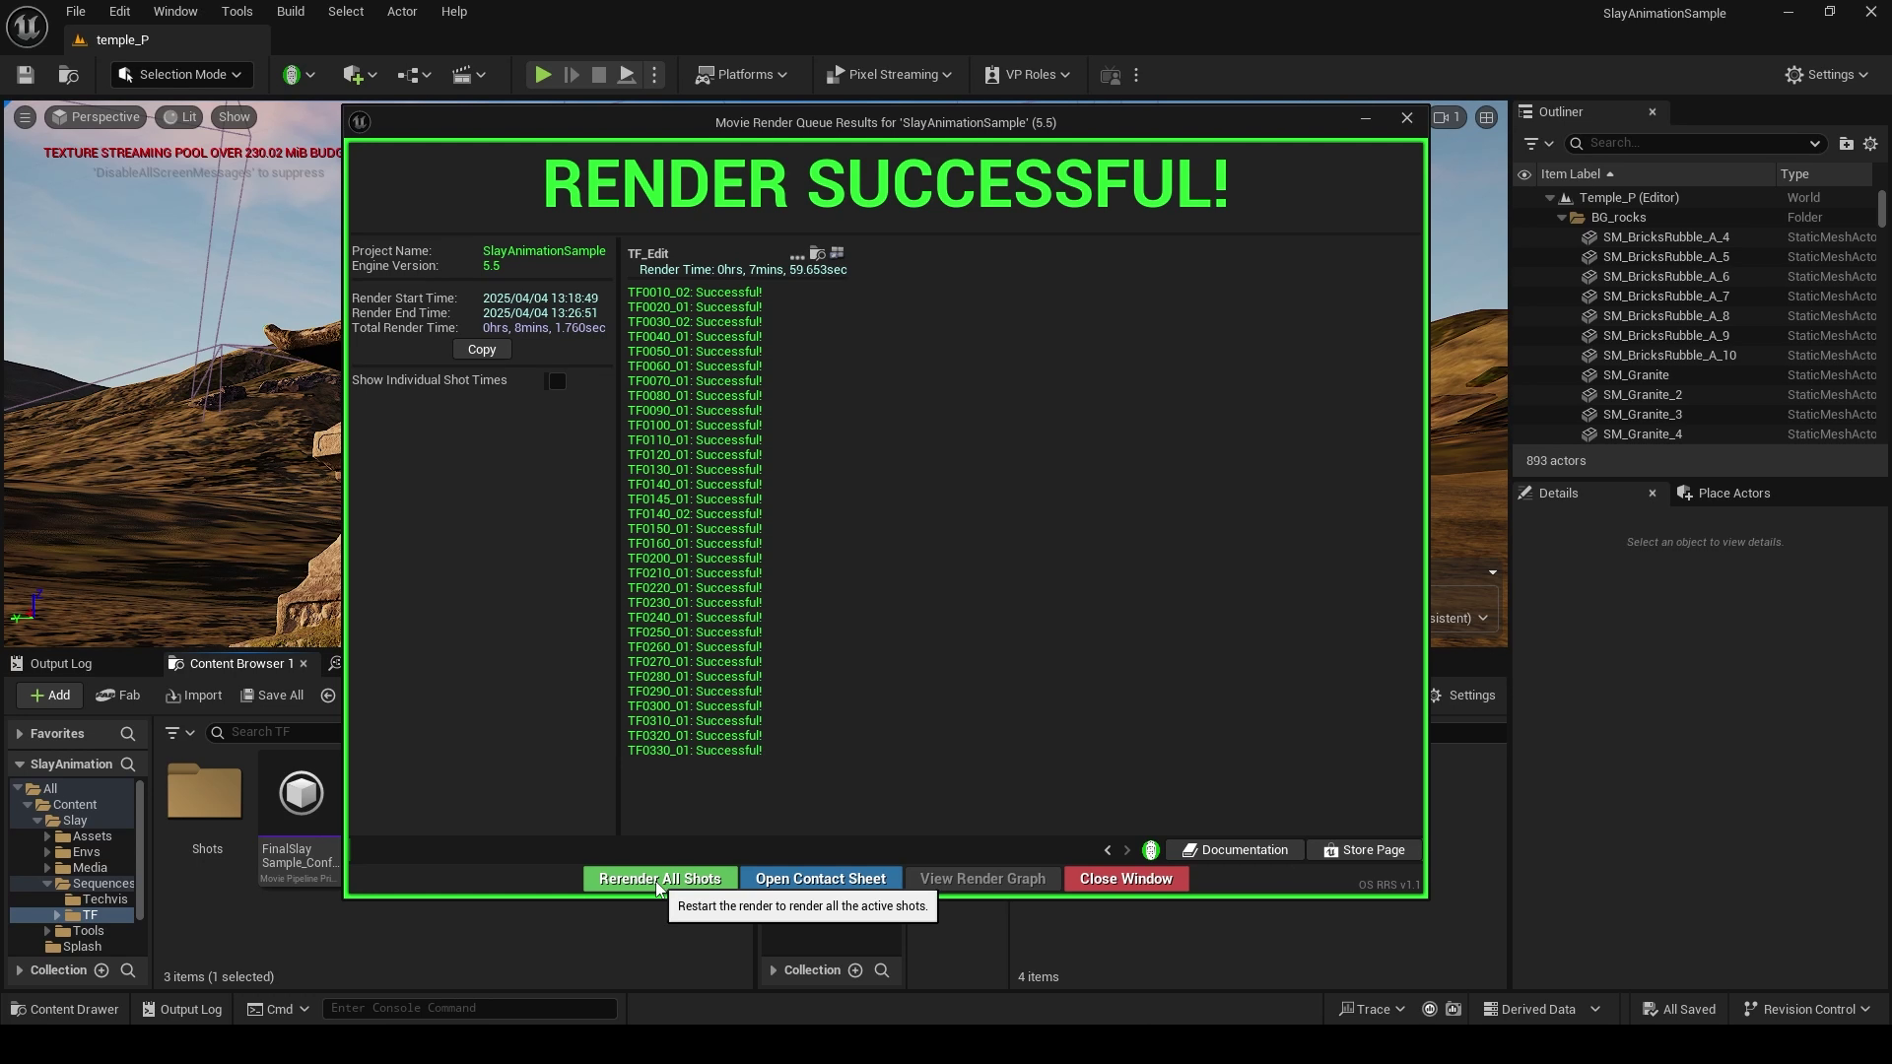1892x1064 pixels.
Task: Toggle Show Individual Shot Times checkbox
Action: click(x=557, y=381)
